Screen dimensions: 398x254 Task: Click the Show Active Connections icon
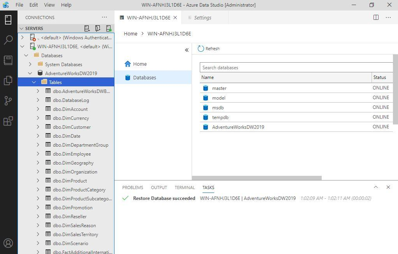point(109,28)
